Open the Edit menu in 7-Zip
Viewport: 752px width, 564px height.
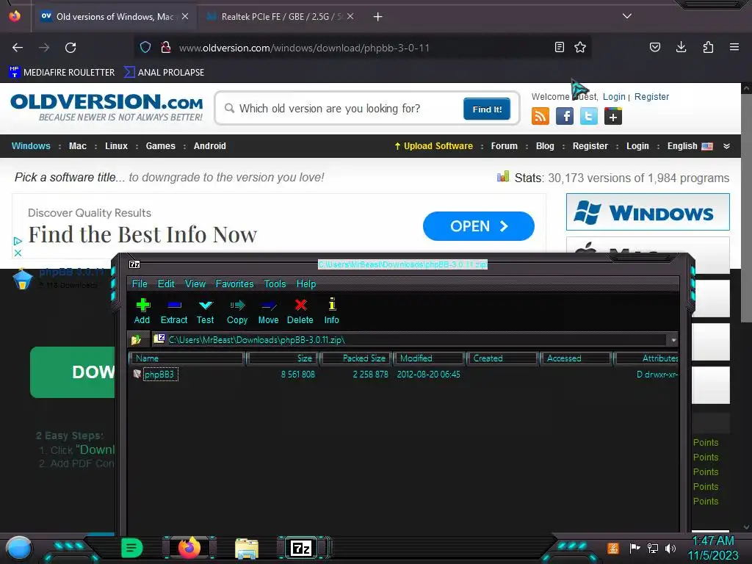click(x=166, y=283)
